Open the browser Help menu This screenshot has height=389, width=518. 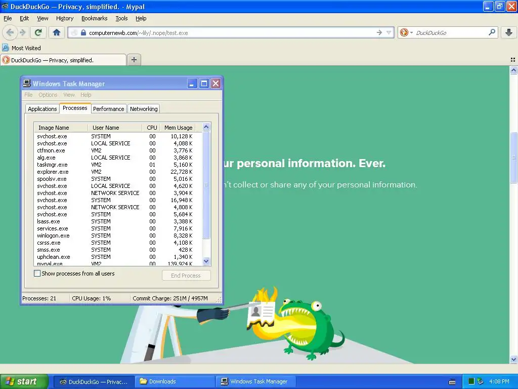[141, 18]
